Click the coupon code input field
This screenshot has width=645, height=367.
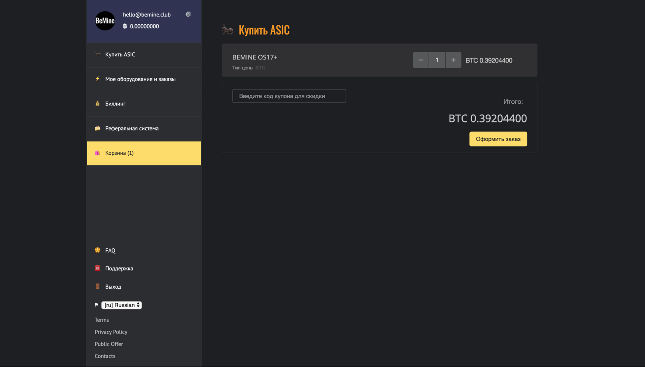pyautogui.click(x=289, y=96)
